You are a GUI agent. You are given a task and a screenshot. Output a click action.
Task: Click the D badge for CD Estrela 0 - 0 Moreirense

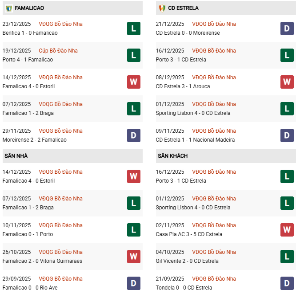(287, 29)
